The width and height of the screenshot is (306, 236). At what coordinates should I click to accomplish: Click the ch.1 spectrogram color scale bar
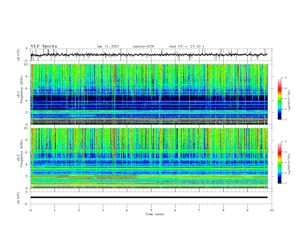tap(280, 99)
